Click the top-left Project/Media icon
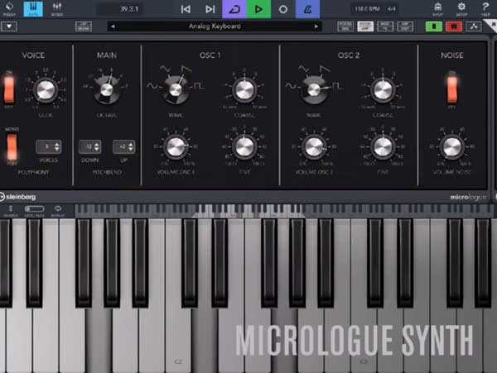This screenshot has height=373, width=497. click(9, 8)
